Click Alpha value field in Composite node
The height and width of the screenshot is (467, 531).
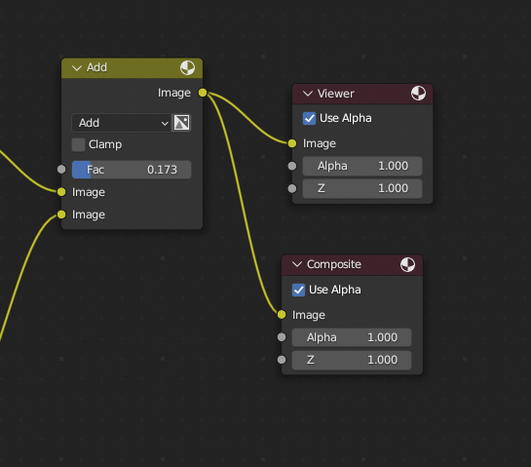point(352,337)
